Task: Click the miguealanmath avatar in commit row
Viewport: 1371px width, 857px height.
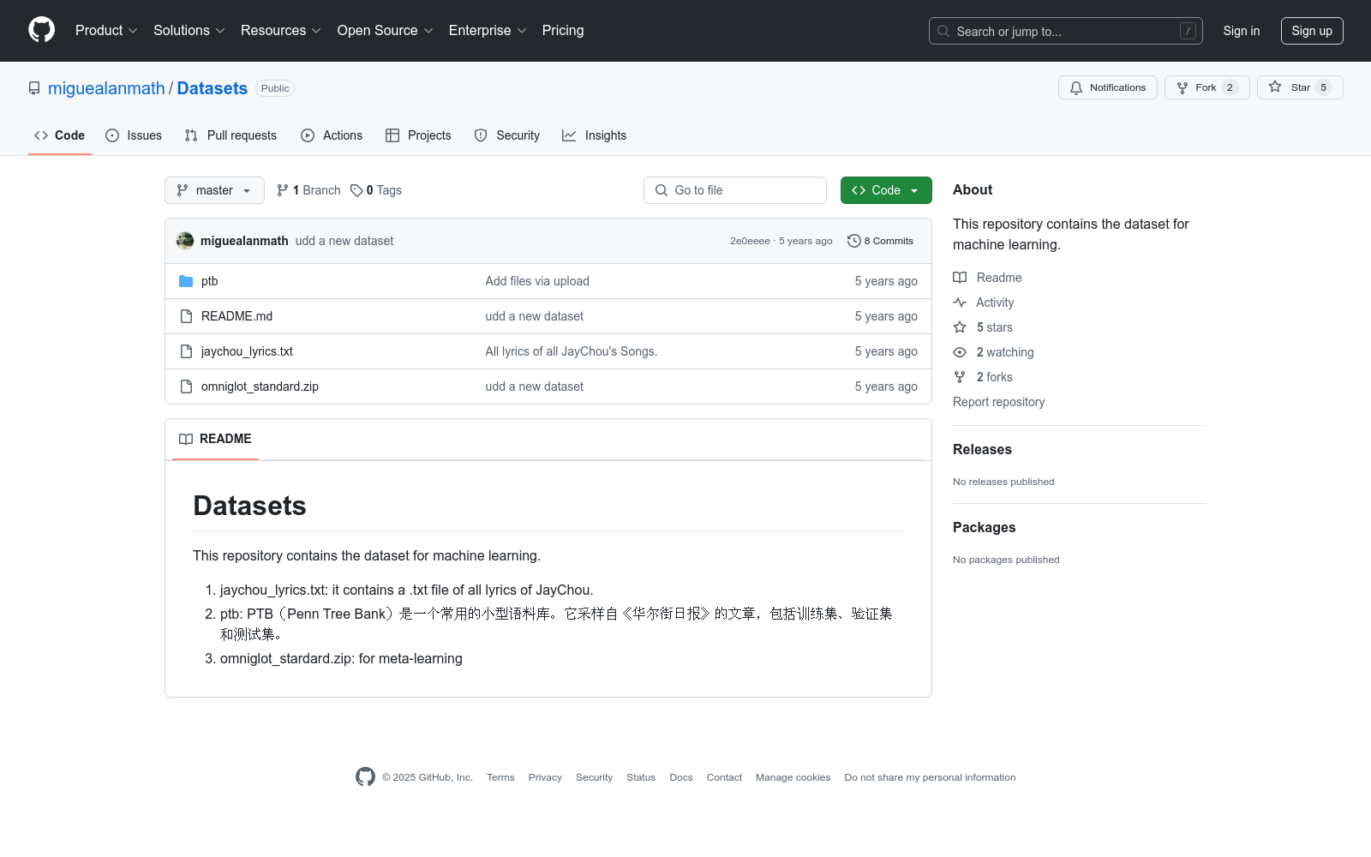Action: click(x=185, y=241)
